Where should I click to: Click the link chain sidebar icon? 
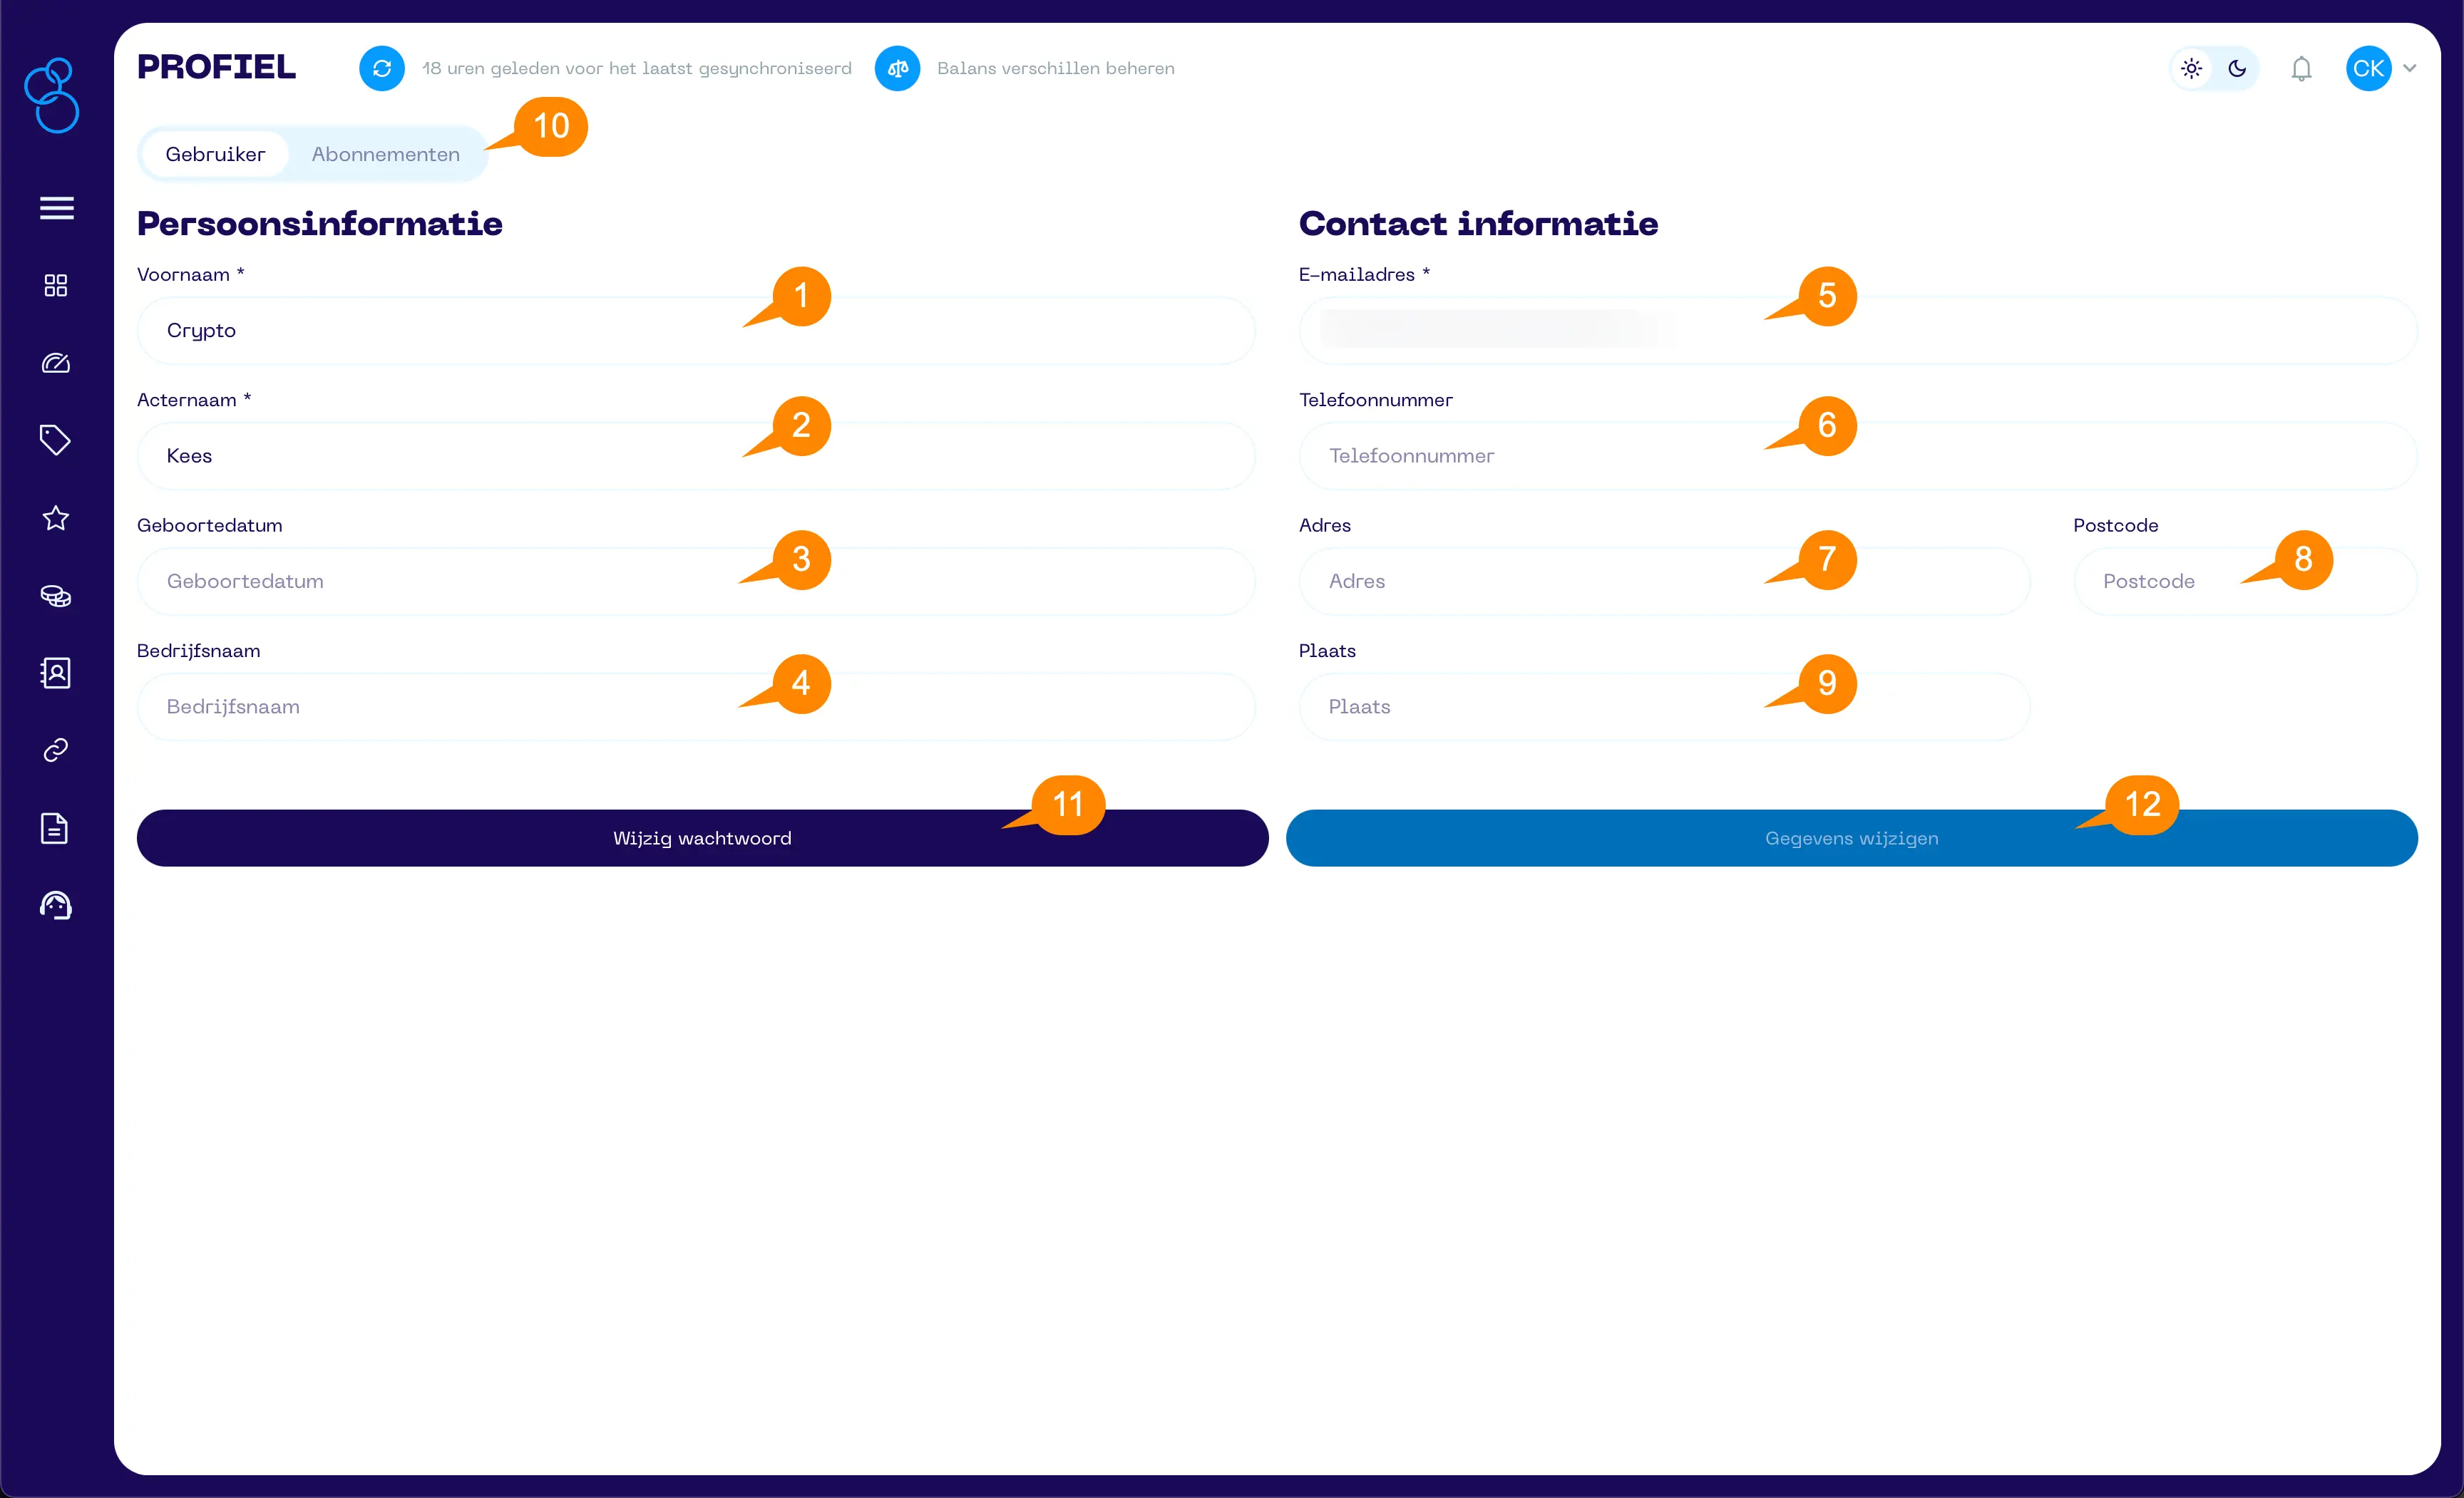click(56, 750)
